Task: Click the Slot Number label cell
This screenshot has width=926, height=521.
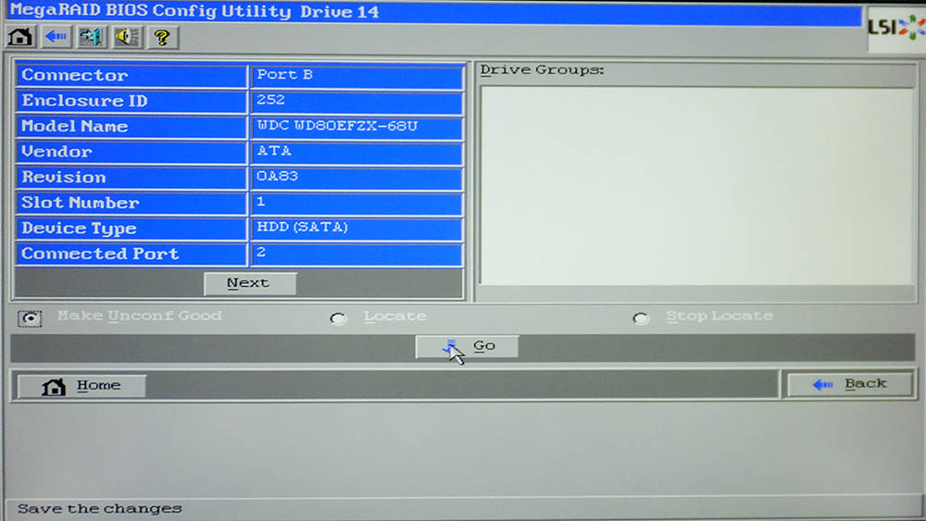Action: point(131,203)
